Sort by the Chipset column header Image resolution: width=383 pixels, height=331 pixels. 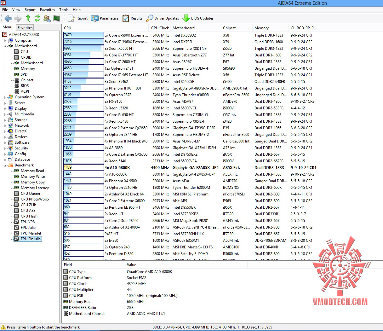pos(237,28)
